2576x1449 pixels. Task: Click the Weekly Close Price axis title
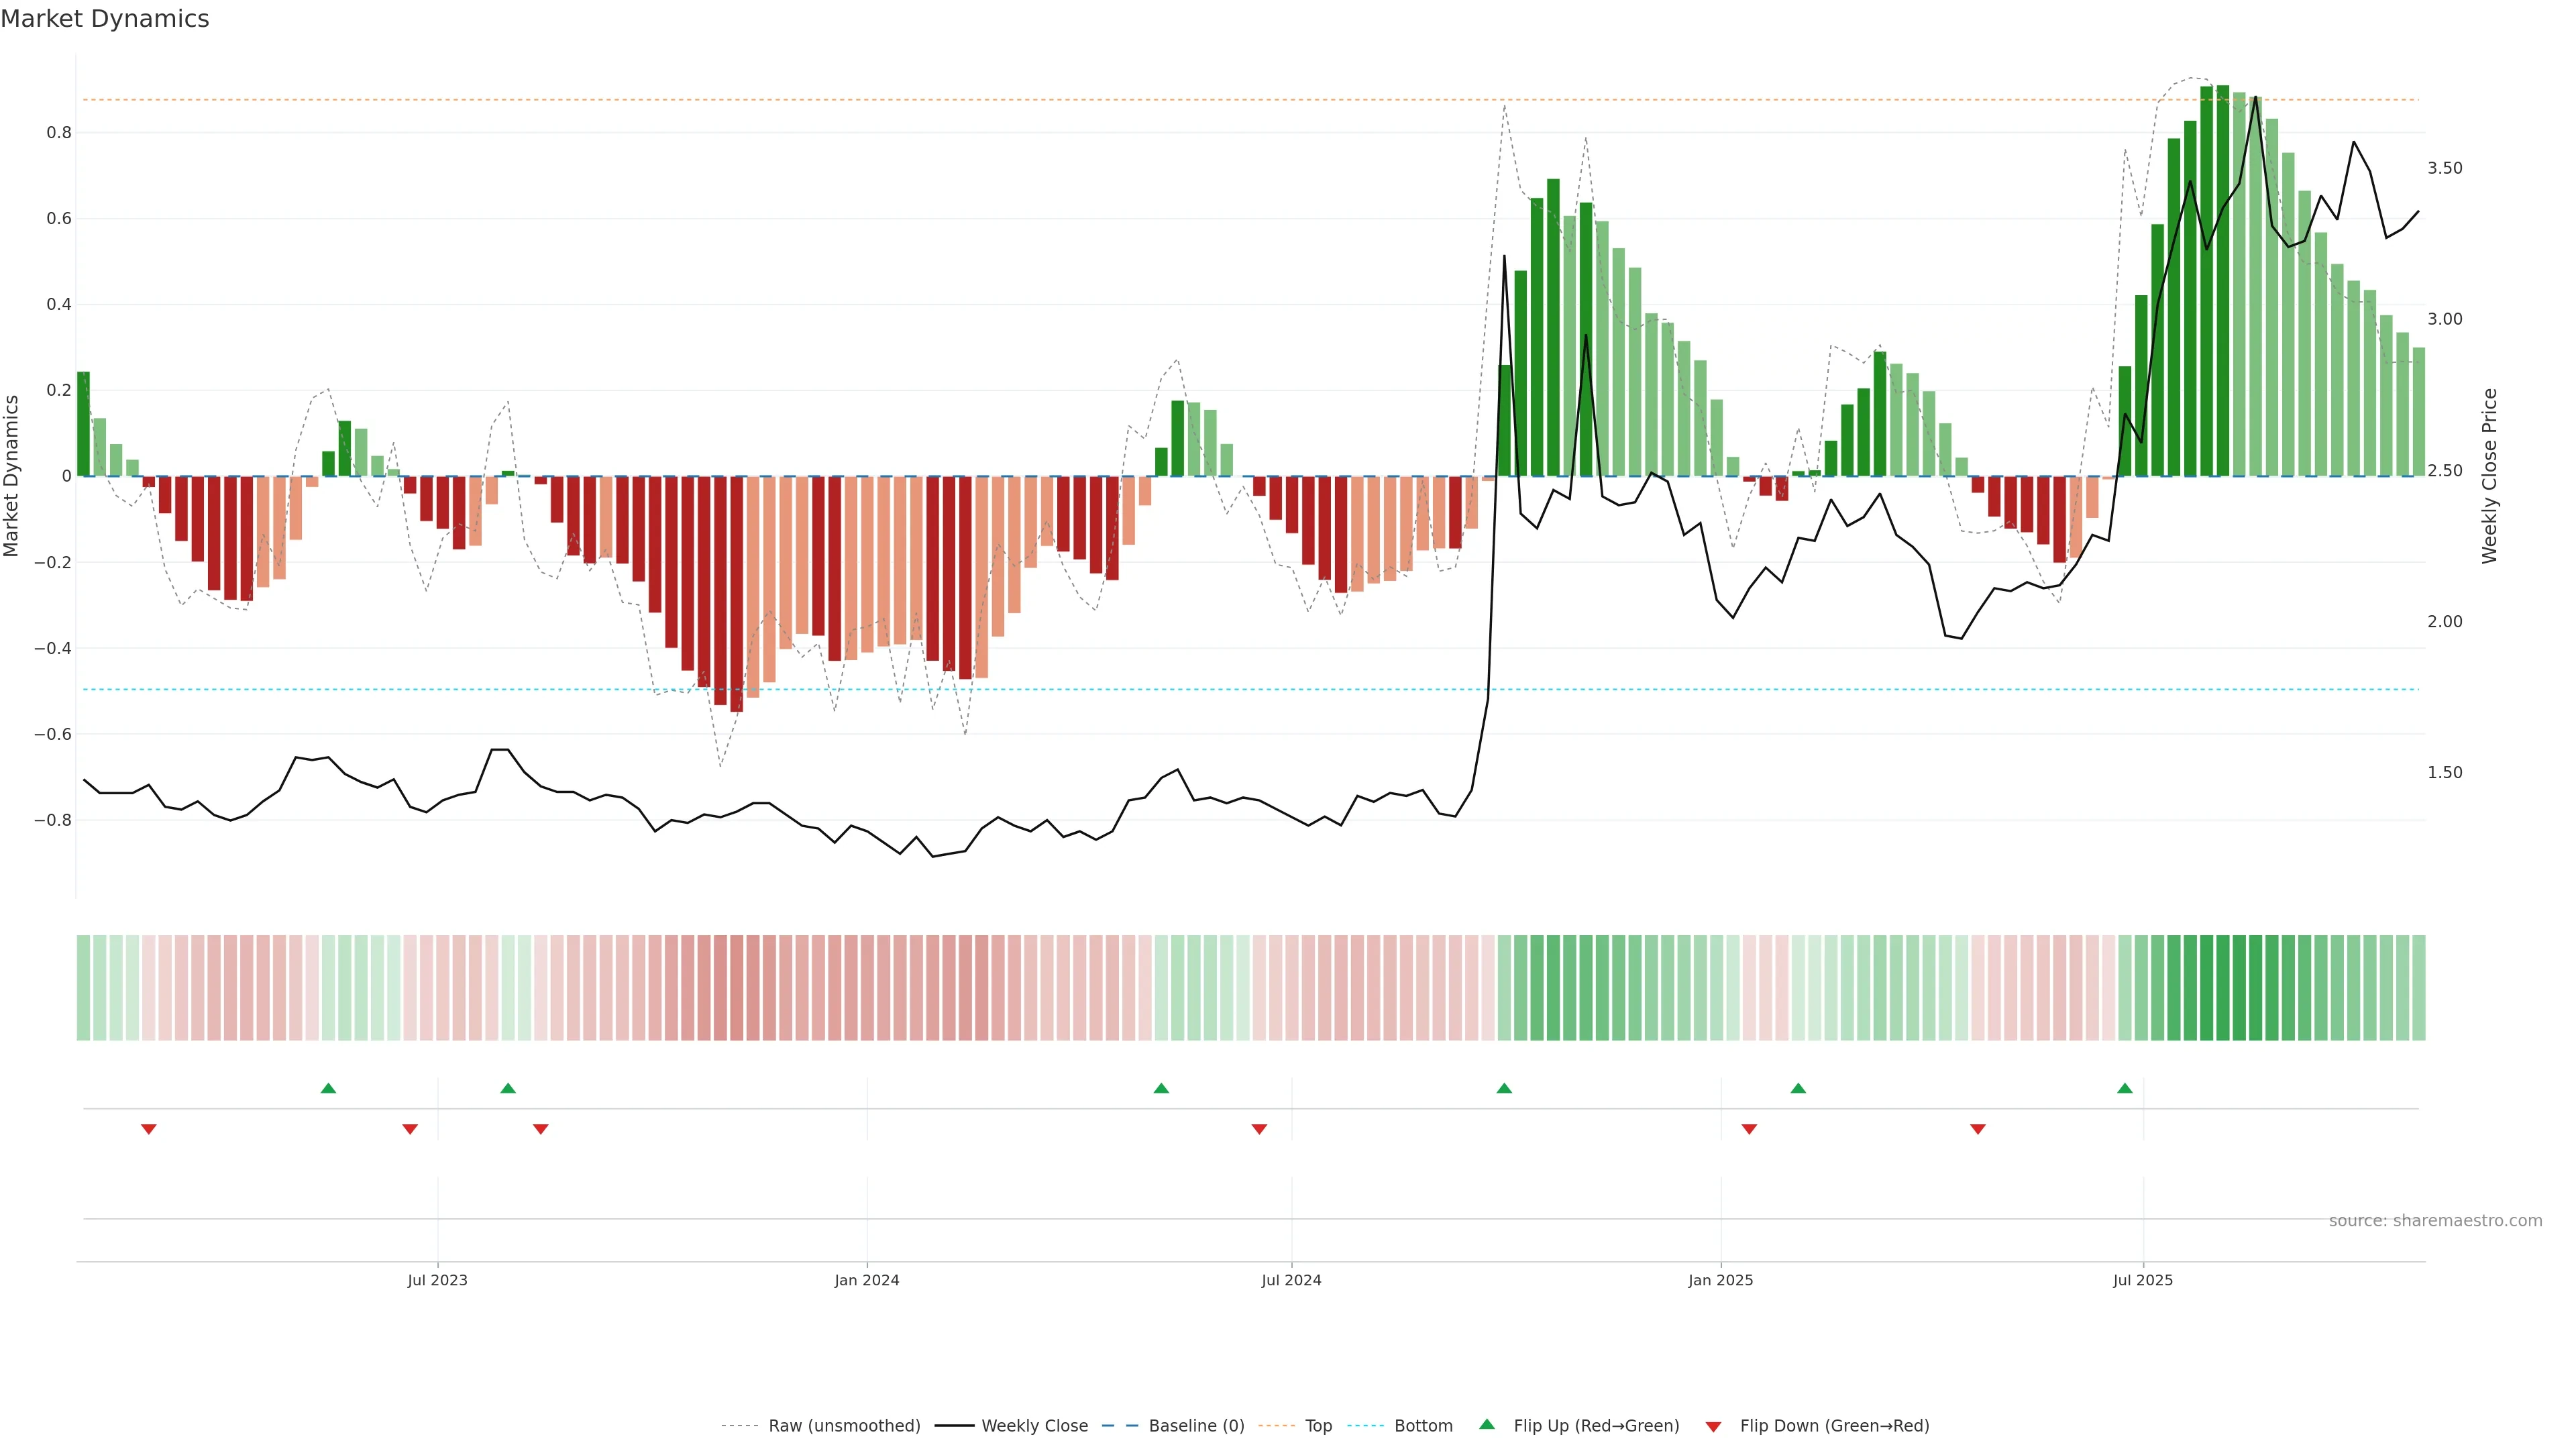point(2489,476)
